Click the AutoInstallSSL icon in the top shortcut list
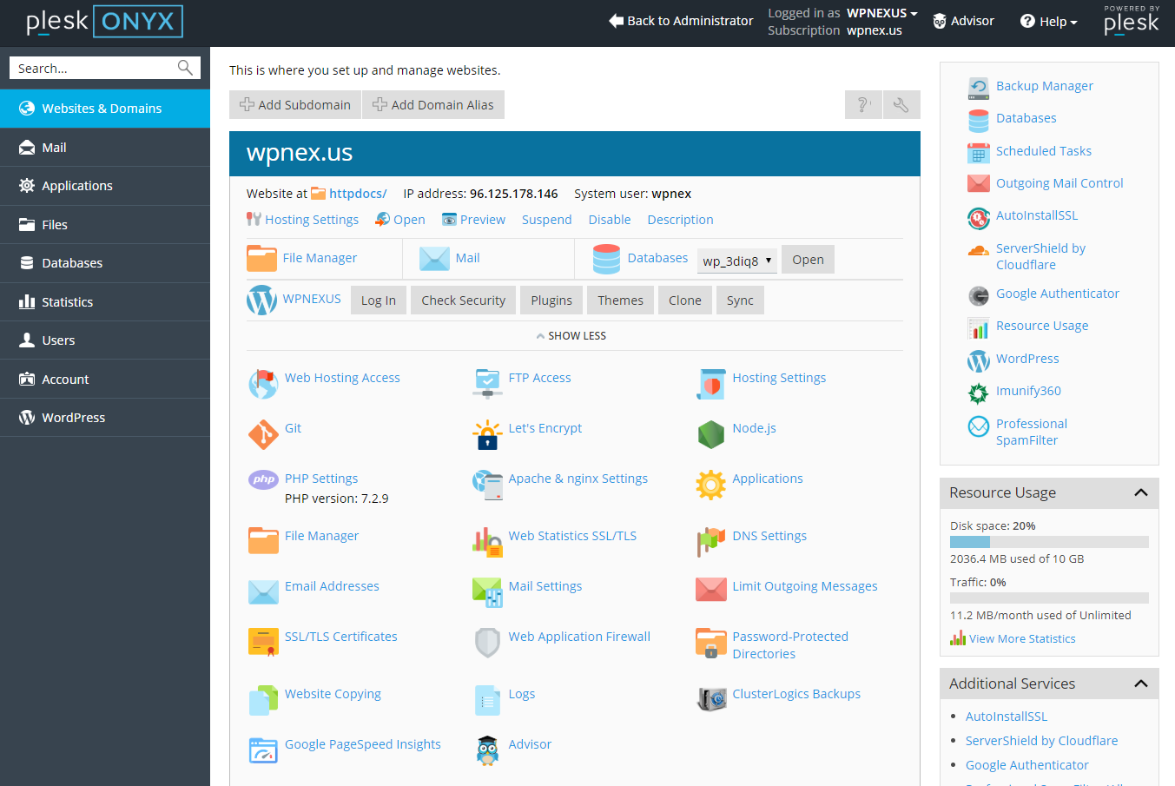The image size is (1175, 786). pyautogui.click(x=979, y=217)
